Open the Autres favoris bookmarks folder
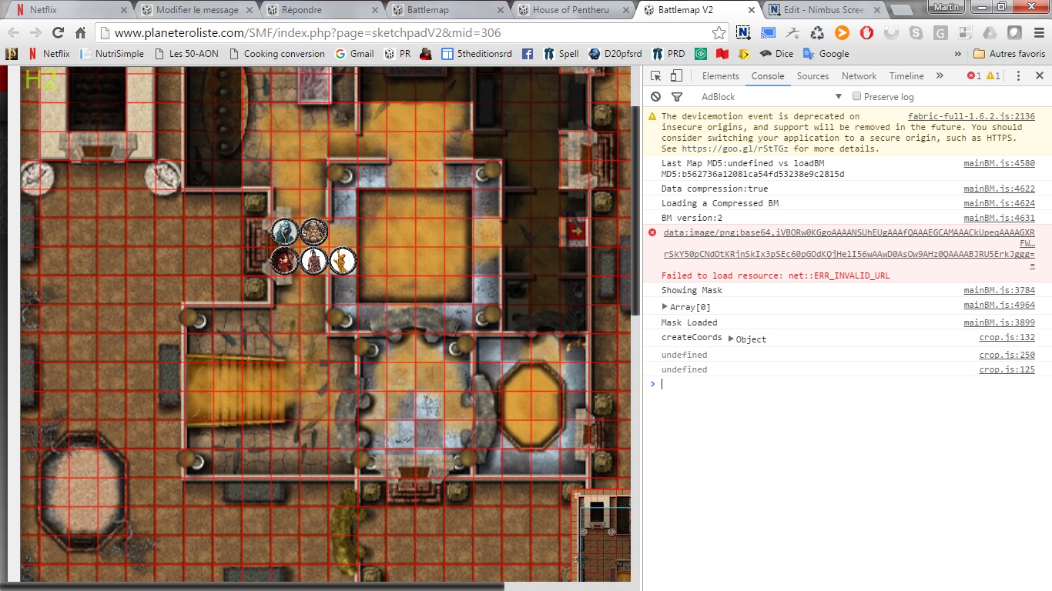1052x591 pixels. (x=1009, y=54)
